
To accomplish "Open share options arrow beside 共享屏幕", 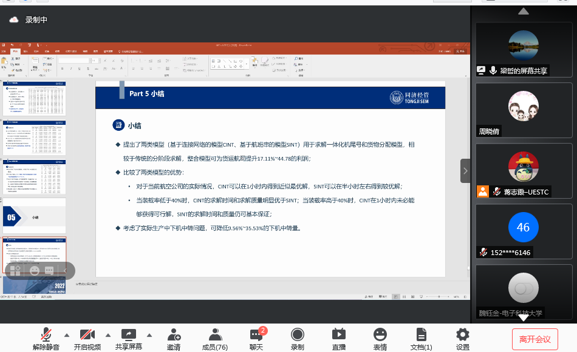I will point(149,334).
